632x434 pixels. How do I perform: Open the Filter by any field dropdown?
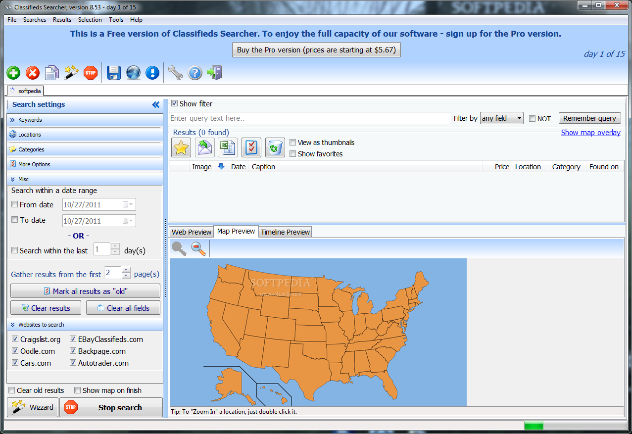pos(502,118)
